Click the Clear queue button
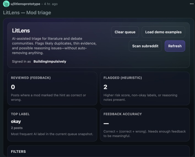The height and width of the screenshot is (157, 195). [125, 32]
